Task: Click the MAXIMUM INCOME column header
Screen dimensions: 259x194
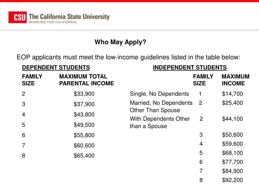Action: [235, 80]
